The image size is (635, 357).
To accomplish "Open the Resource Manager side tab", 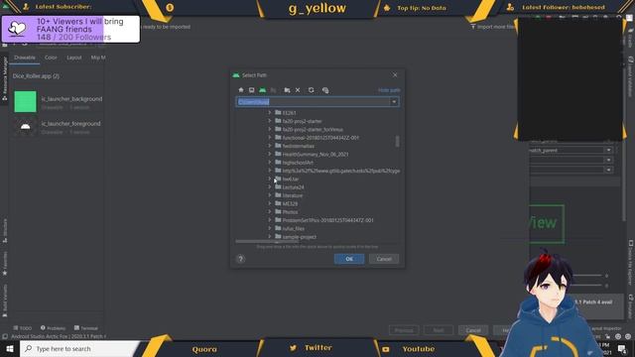I will click(5, 78).
